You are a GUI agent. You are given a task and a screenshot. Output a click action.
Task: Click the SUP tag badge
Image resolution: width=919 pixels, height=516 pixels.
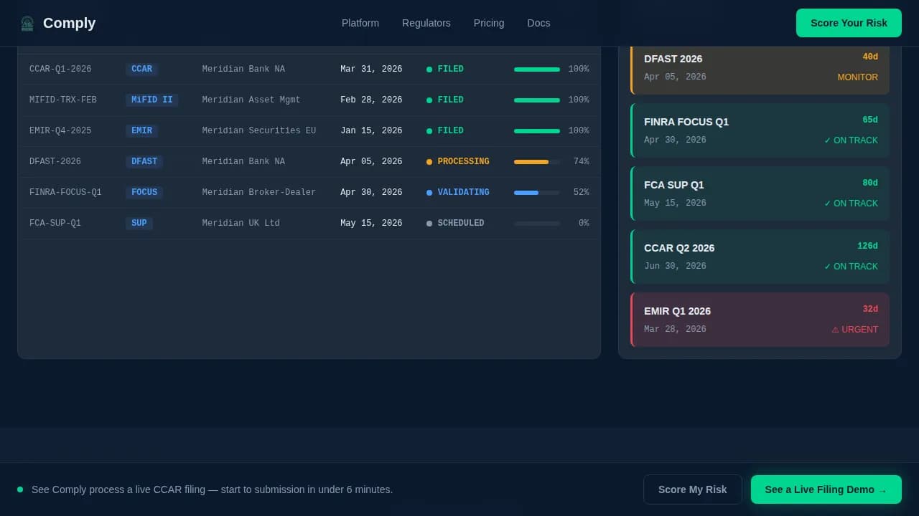(x=139, y=223)
